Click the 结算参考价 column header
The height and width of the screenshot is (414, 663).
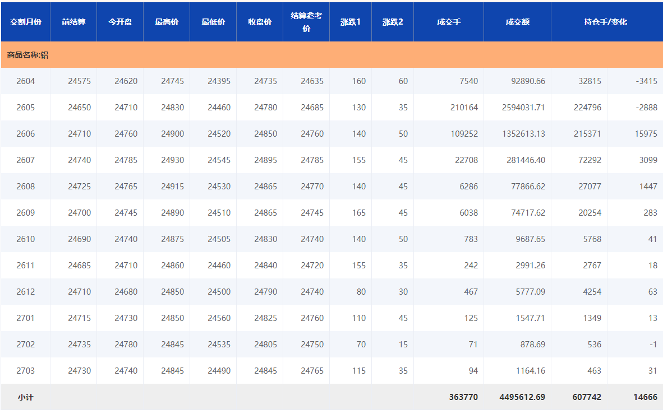pyautogui.click(x=306, y=22)
